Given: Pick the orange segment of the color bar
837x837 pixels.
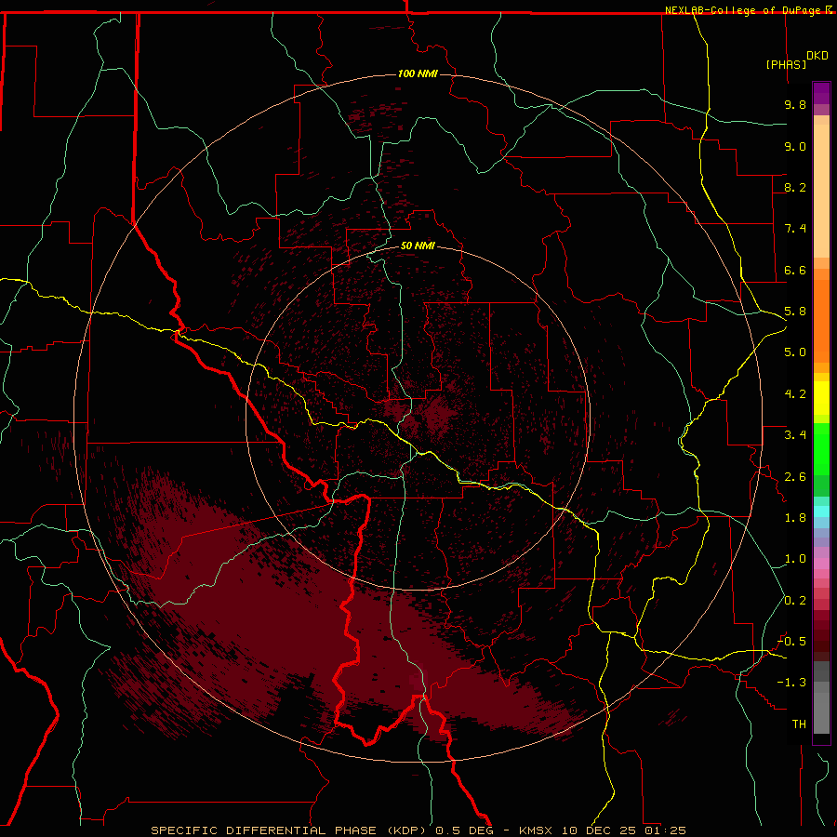Looking at the screenshot, I should point(821,322).
